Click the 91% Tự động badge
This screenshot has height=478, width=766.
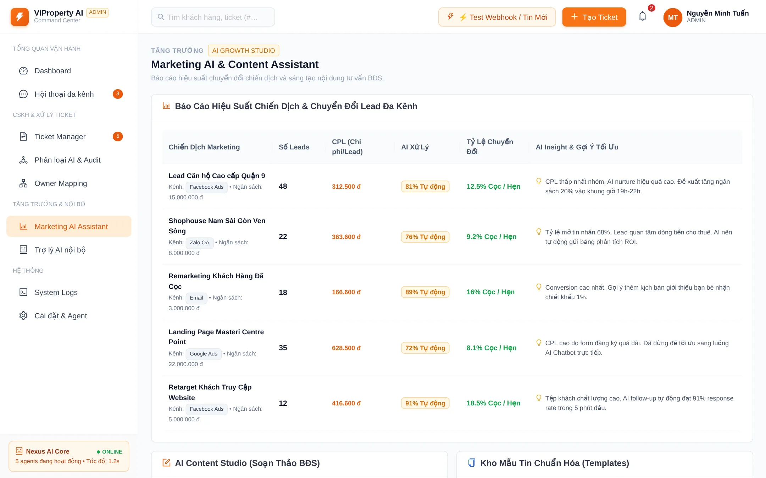425,403
